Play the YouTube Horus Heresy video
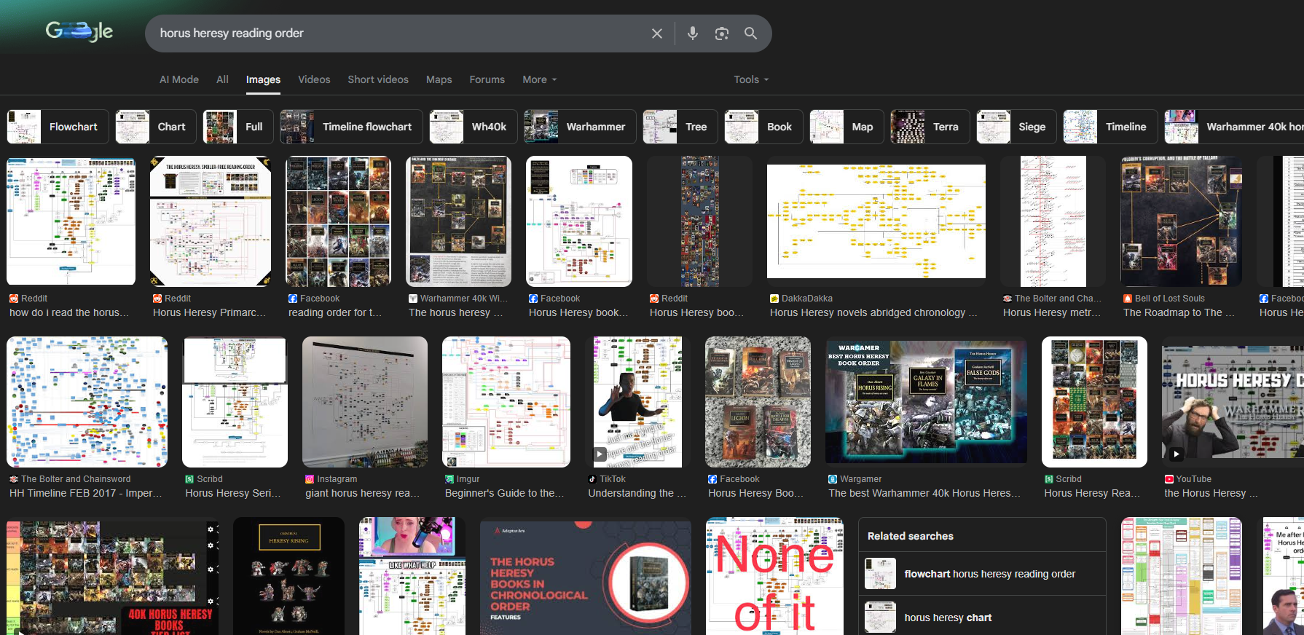The width and height of the screenshot is (1304, 635). [1233, 402]
